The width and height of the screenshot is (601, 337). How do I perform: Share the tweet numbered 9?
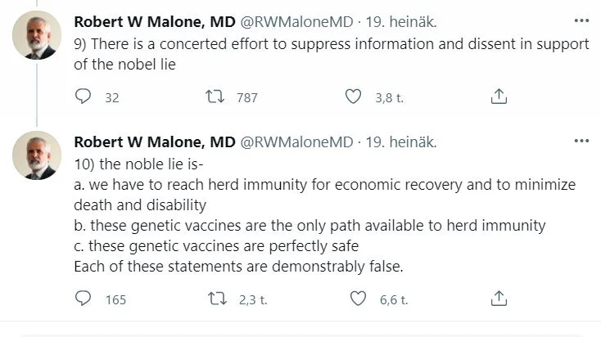pyautogui.click(x=498, y=97)
